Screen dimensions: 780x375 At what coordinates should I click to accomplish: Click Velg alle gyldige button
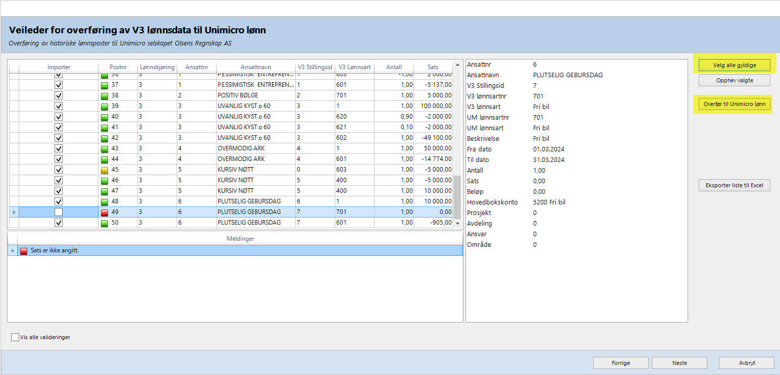(x=734, y=65)
